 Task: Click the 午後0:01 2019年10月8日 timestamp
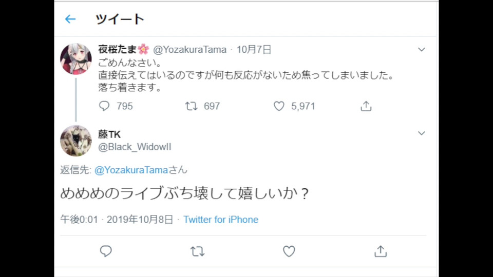coord(117,220)
